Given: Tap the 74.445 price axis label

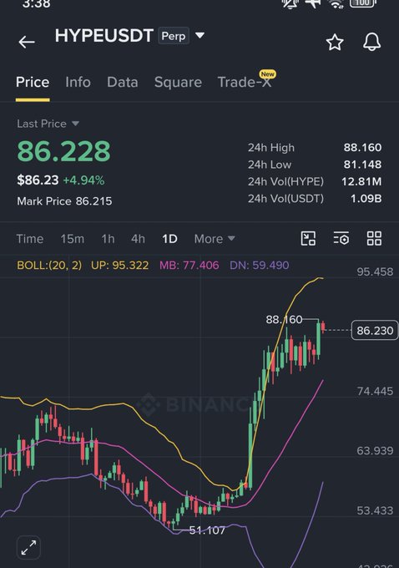Looking at the screenshot, I should (x=375, y=391).
